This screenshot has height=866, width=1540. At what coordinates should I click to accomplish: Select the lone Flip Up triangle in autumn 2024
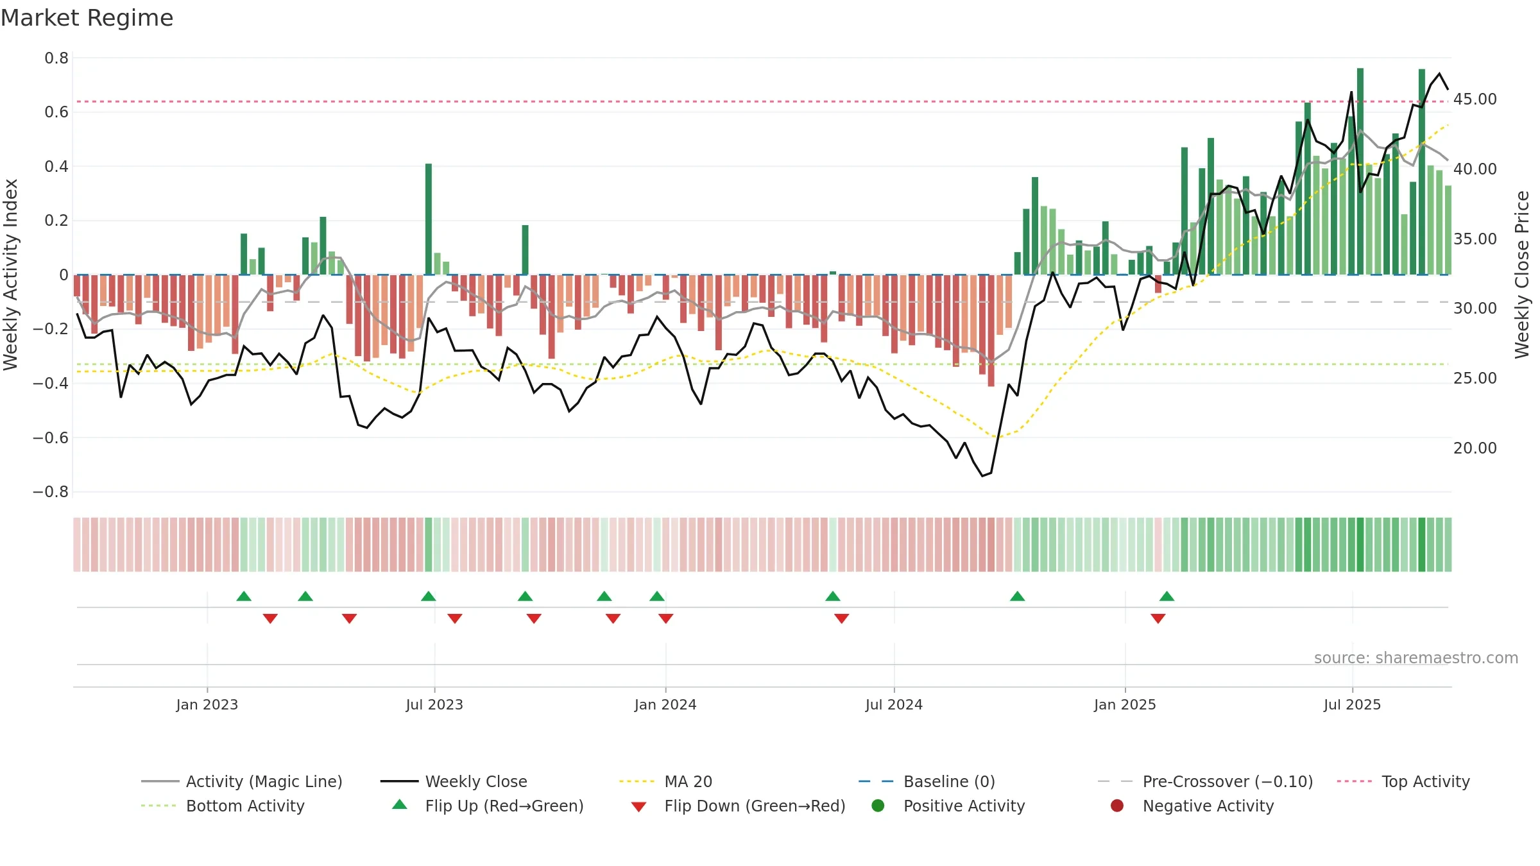click(1018, 597)
